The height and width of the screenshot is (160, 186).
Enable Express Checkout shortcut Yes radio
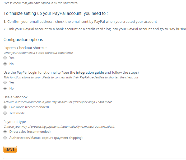[5, 58]
